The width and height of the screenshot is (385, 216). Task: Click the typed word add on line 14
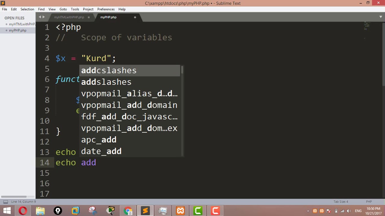click(x=89, y=163)
